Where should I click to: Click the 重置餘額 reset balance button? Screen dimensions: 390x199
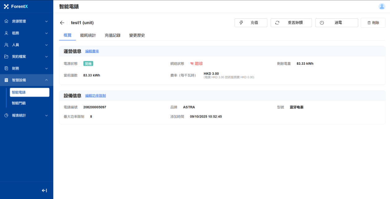(x=291, y=23)
